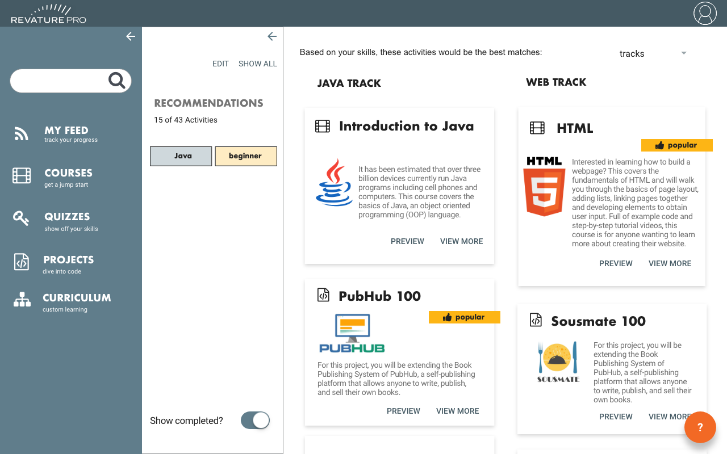
Task: Click SHOW ALL in recommendations panel
Action: [x=258, y=64]
